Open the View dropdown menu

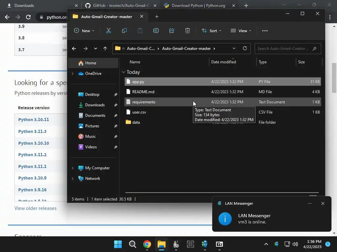tap(241, 31)
